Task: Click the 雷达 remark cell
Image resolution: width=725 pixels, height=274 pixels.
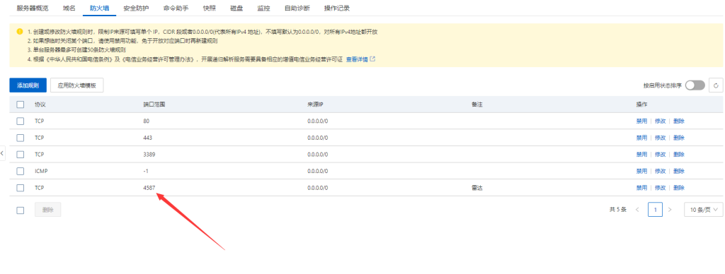Action: pos(478,188)
